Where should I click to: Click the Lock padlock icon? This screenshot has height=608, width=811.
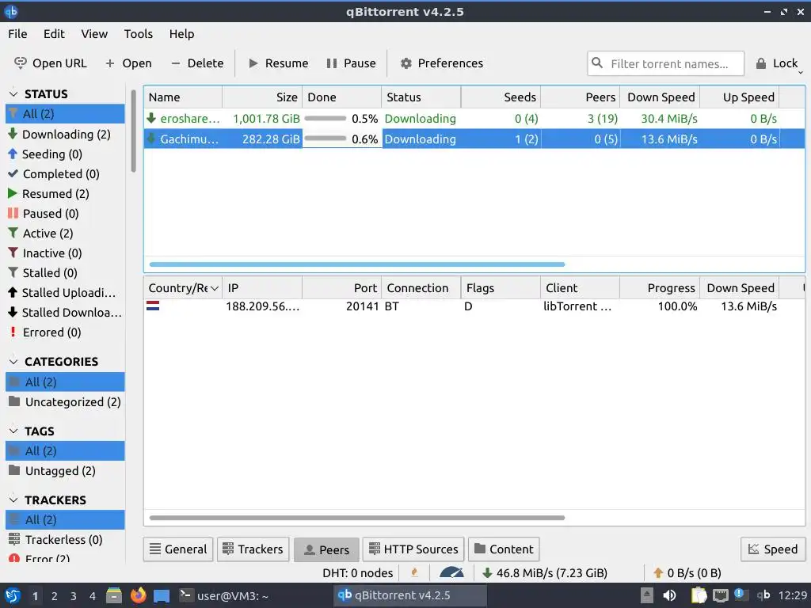(x=761, y=63)
